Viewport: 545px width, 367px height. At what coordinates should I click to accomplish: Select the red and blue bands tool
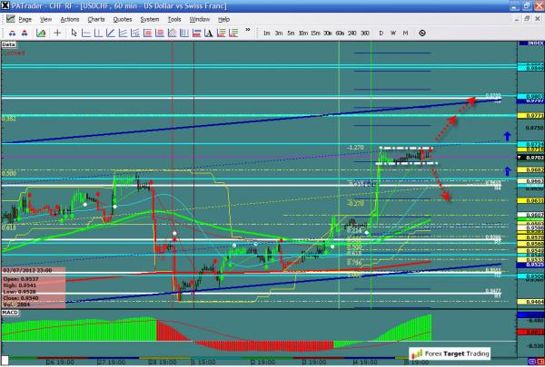click(196, 34)
